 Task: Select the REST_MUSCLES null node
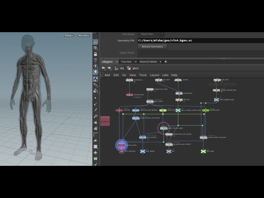click(122, 151)
